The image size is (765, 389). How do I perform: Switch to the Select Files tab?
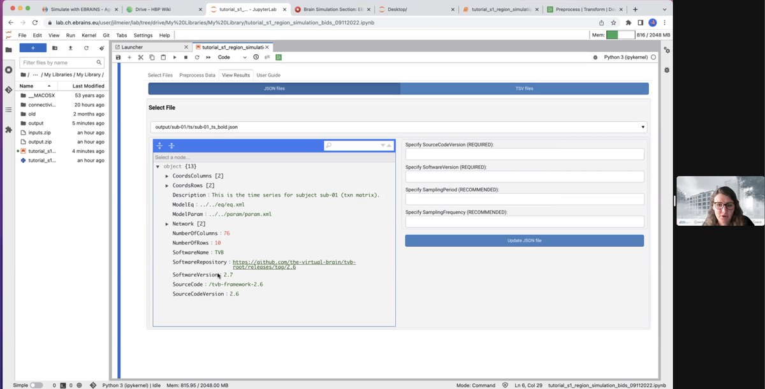[160, 75]
